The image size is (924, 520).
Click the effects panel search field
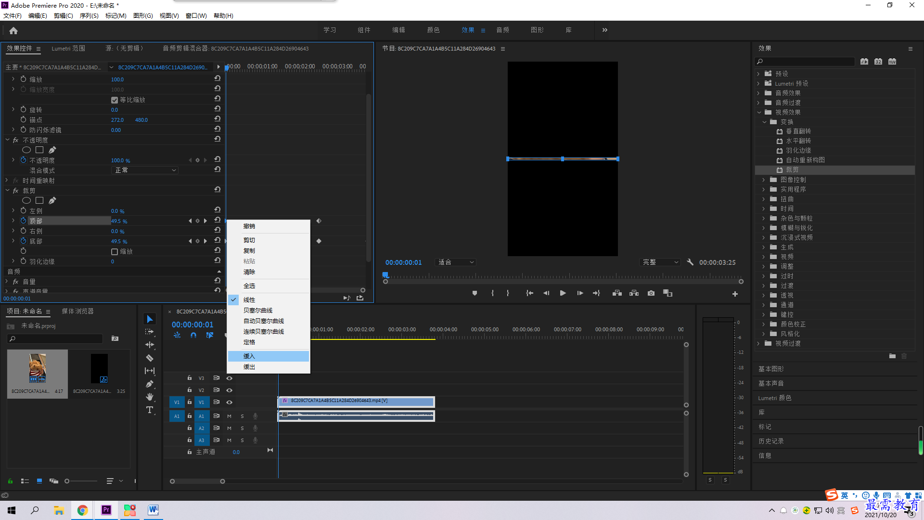click(x=805, y=62)
